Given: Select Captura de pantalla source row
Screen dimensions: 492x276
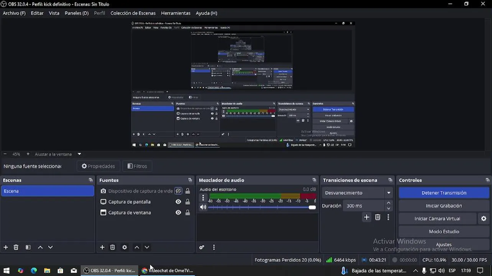Looking at the screenshot, I should [x=146, y=202].
